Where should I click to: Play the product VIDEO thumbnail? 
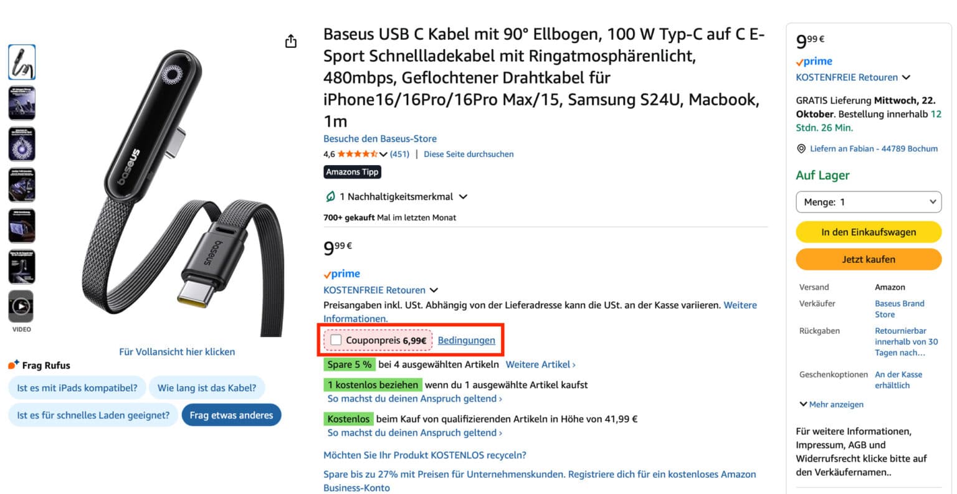pyautogui.click(x=22, y=308)
